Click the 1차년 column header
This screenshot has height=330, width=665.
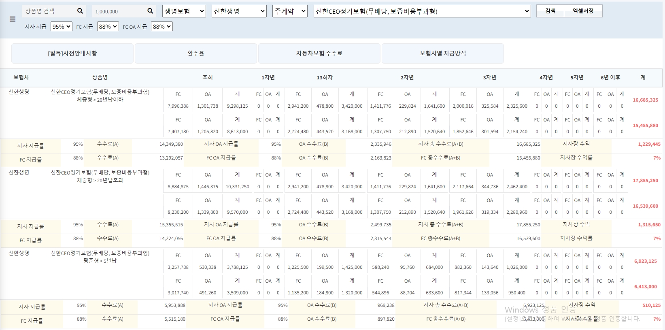(x=268, y=77)
